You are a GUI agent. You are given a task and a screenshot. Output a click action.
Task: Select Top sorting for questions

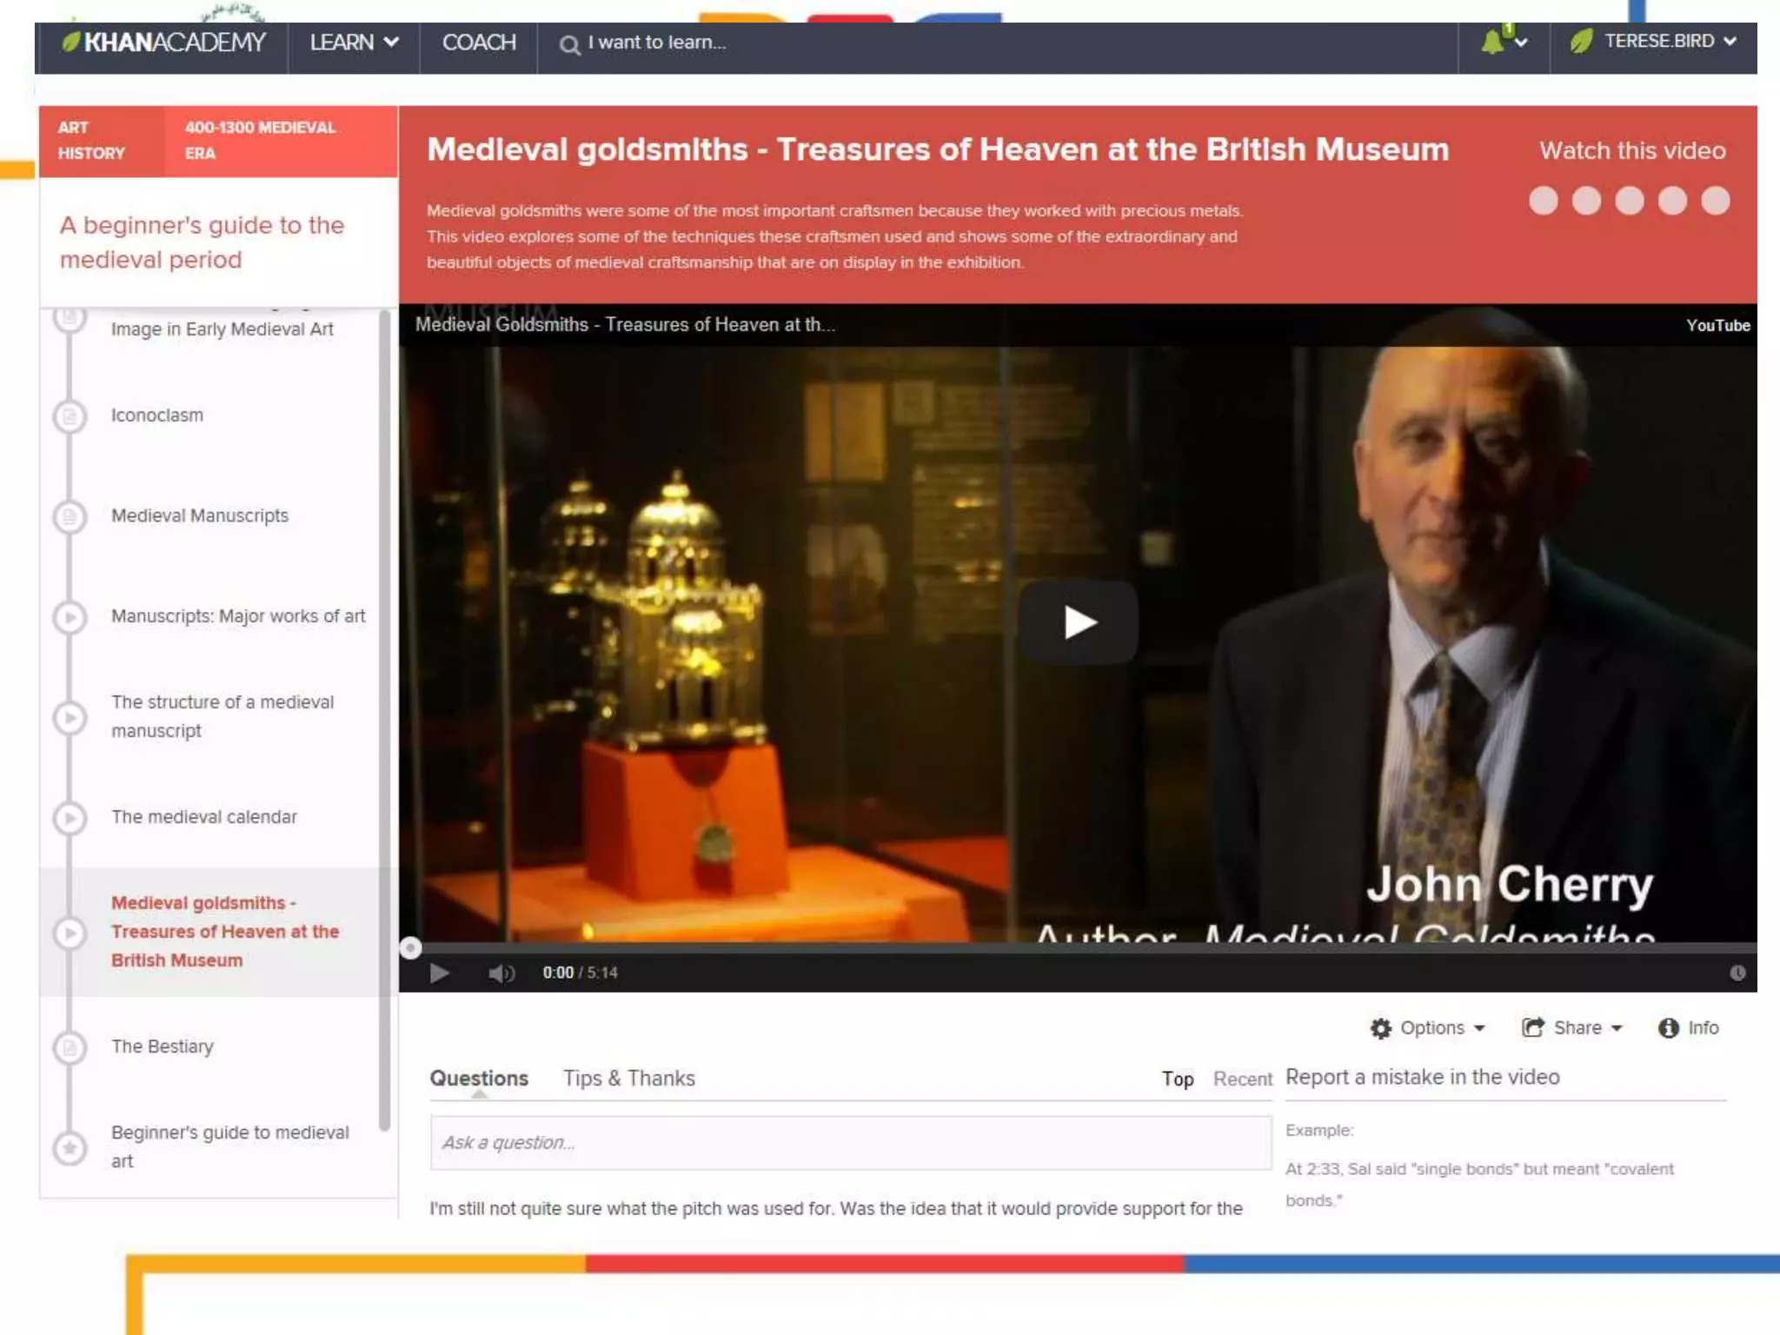(x=1177, y=1079)
